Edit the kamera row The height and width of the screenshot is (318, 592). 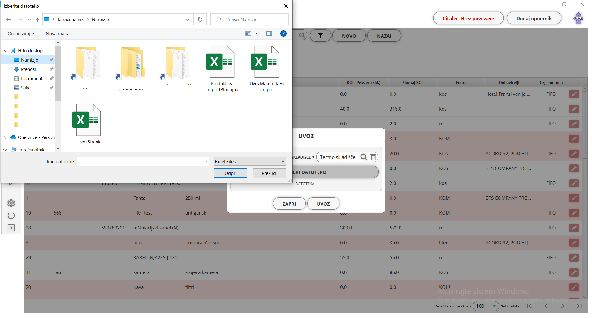click(574, 272)
